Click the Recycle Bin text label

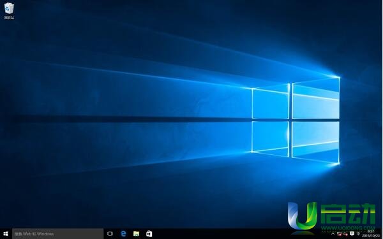(9, 17)
